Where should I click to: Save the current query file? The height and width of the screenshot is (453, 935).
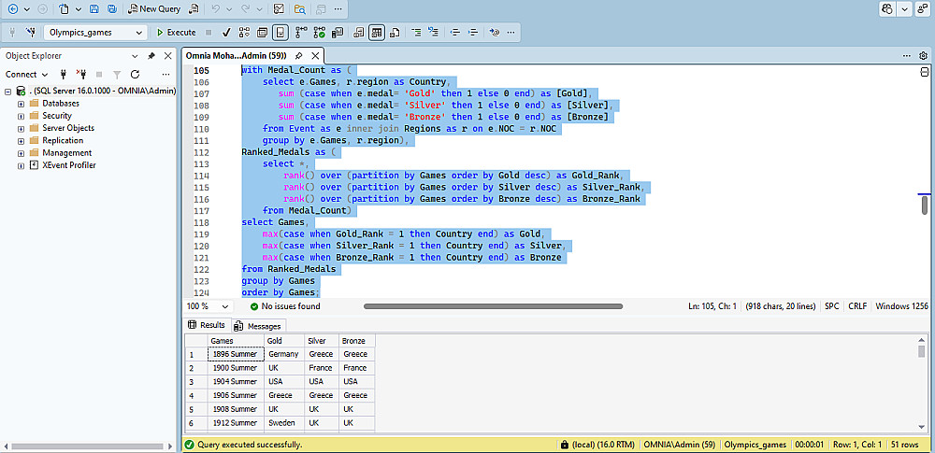pyautogui.click(x=94, y=8)
